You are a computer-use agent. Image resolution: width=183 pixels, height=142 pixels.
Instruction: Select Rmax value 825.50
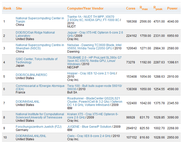(x=144, y=128)
